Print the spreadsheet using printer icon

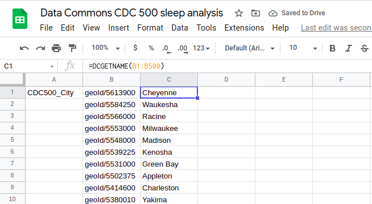pos(56,48)
